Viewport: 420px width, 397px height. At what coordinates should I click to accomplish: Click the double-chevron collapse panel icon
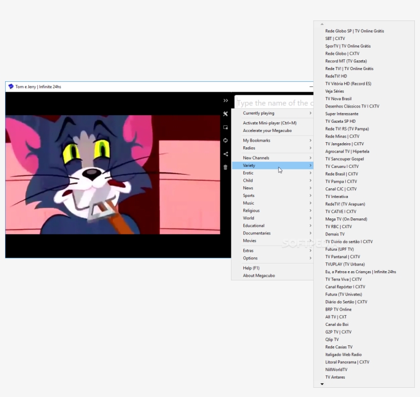pyautogui.click(x=225, y=101)
